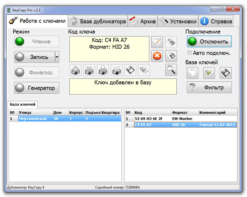
Task: Click 'Серийный номер: 732846BA' in status bar
Action: point(118,187)
